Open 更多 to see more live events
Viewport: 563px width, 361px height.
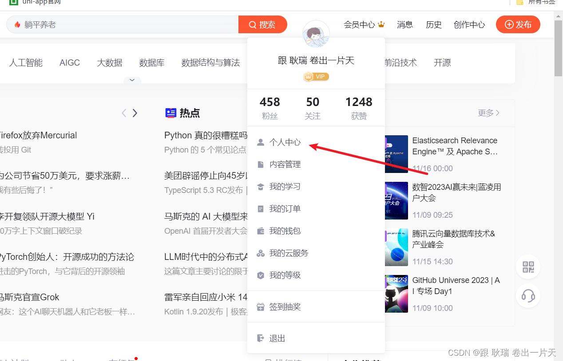[488, 113]
